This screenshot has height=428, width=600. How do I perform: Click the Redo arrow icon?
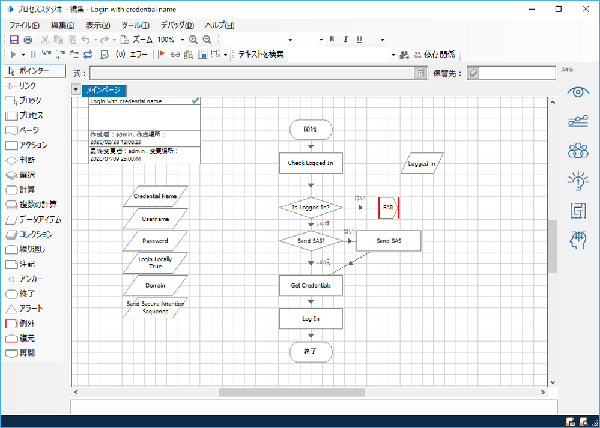pyautogui.click(x=104, y=40)
